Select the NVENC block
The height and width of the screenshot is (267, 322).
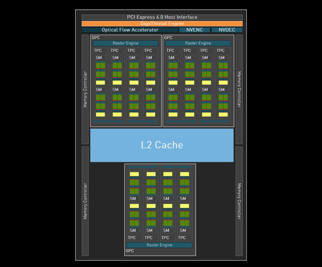click(194, 30)
